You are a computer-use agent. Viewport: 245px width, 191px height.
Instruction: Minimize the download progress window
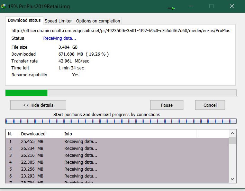191,6
